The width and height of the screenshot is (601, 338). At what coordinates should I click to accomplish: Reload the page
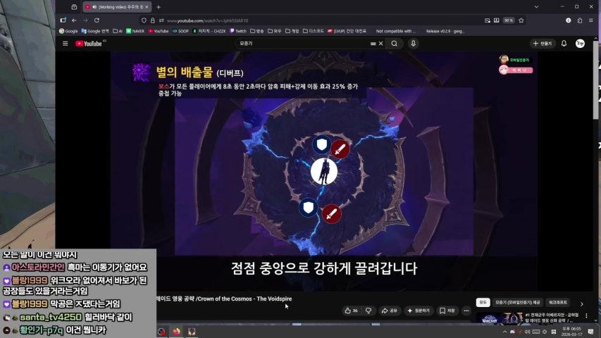pos(97,20)
